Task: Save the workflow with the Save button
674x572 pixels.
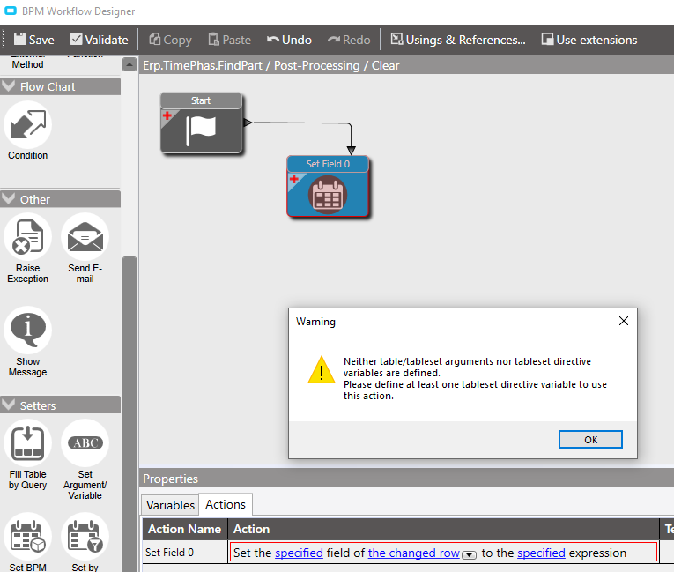Action: click(x=34, y=40)
